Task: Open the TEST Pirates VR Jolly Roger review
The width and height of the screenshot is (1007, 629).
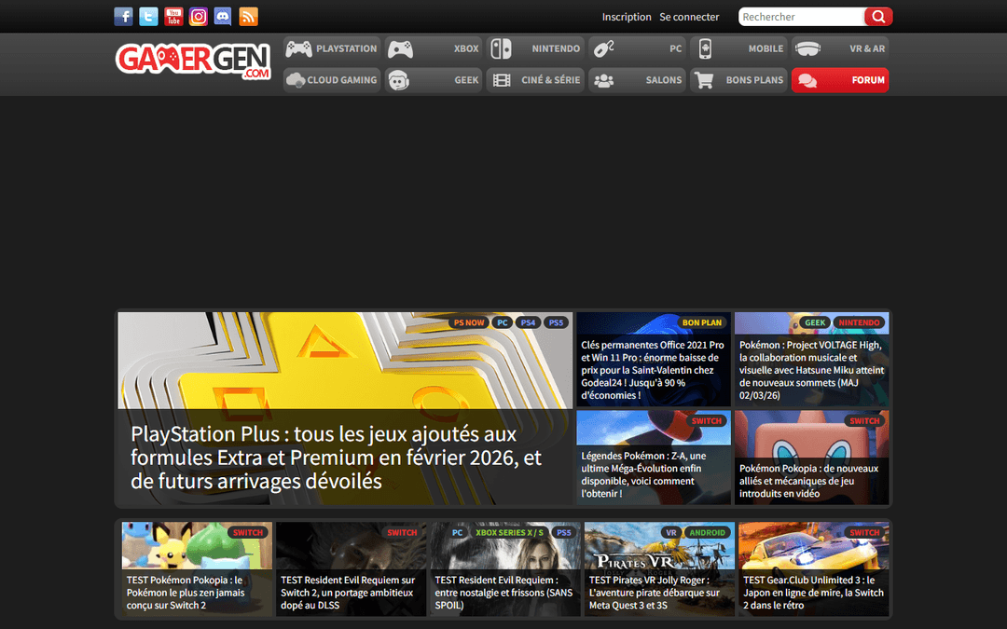Action: (655, 593)
